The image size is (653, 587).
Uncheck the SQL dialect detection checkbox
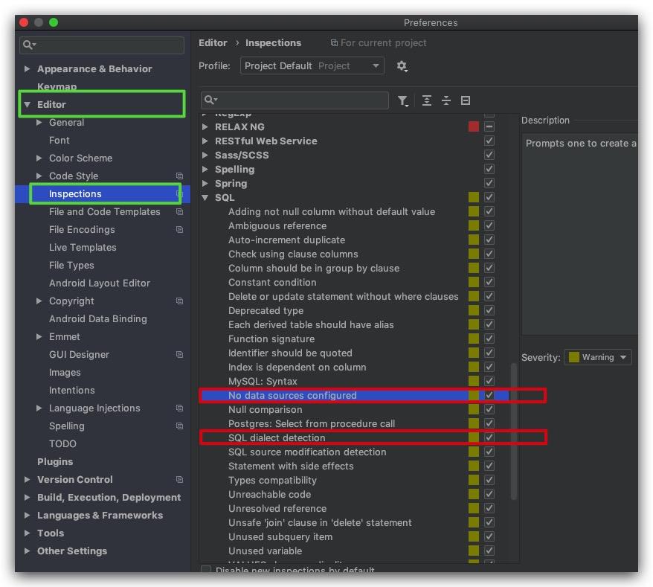489,437
